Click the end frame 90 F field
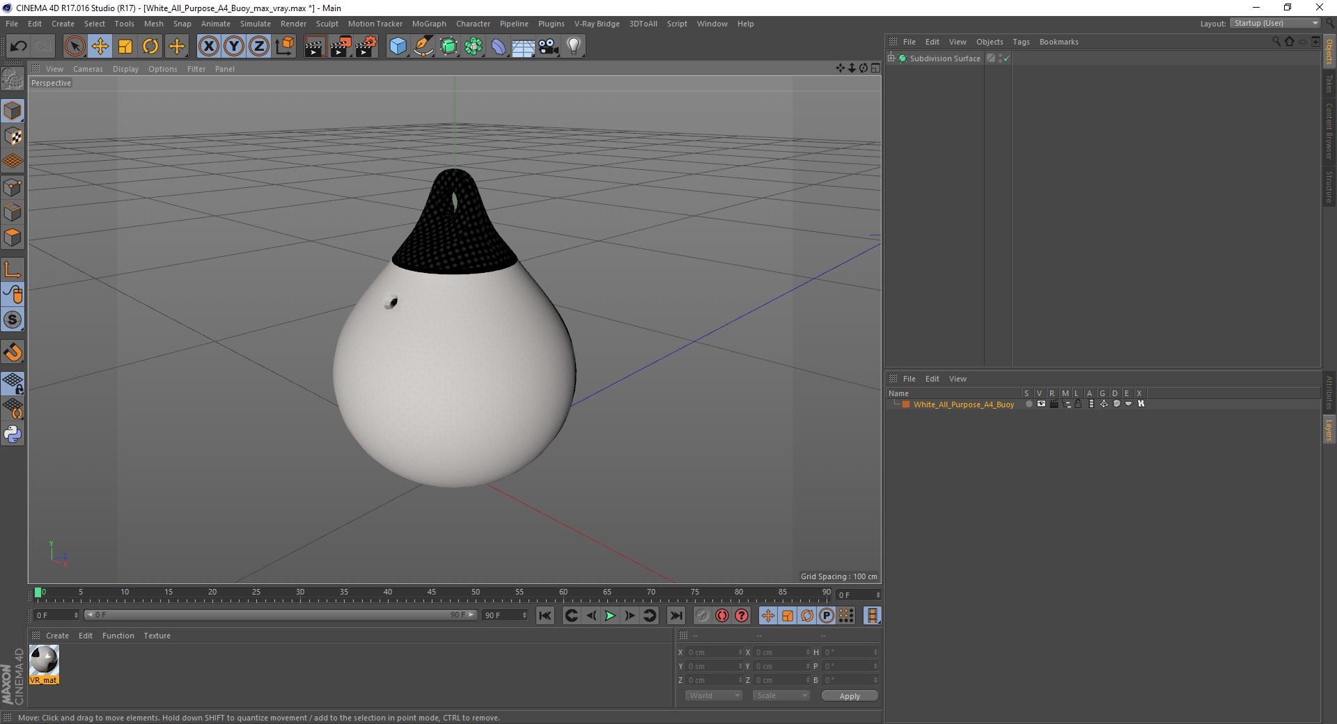Screen dimensions: 1337x724 point(506,615)
